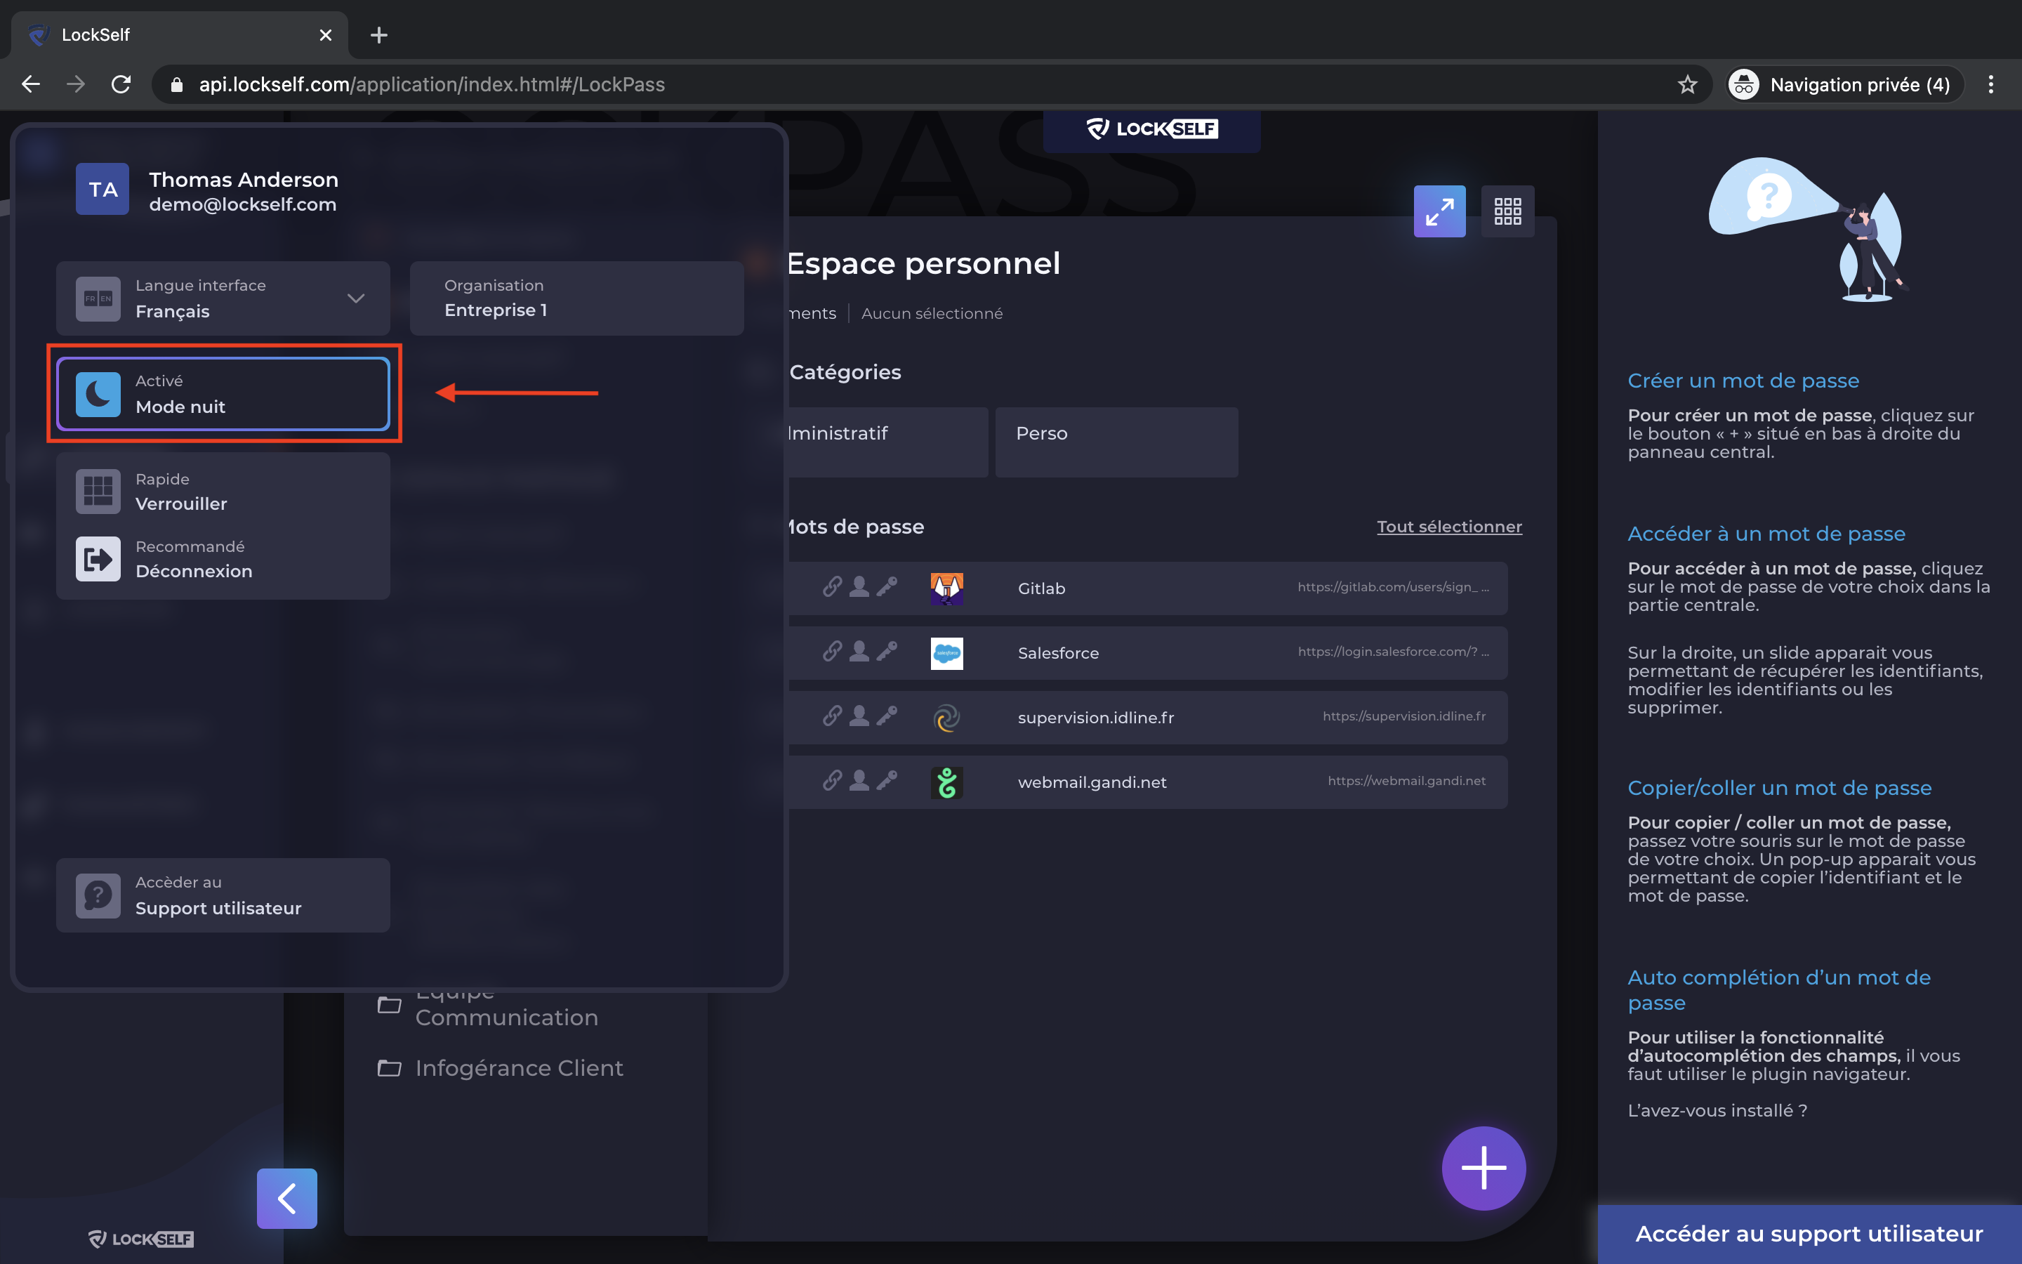Open the webmail.gandi.net entry

point(1148,782)
